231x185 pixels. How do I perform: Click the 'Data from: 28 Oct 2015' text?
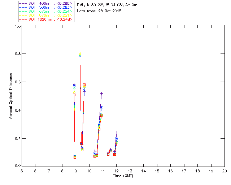pos(99,11)
